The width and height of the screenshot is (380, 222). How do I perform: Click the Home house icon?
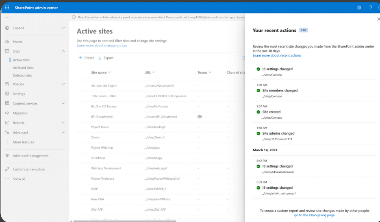(x=7, y=41)
